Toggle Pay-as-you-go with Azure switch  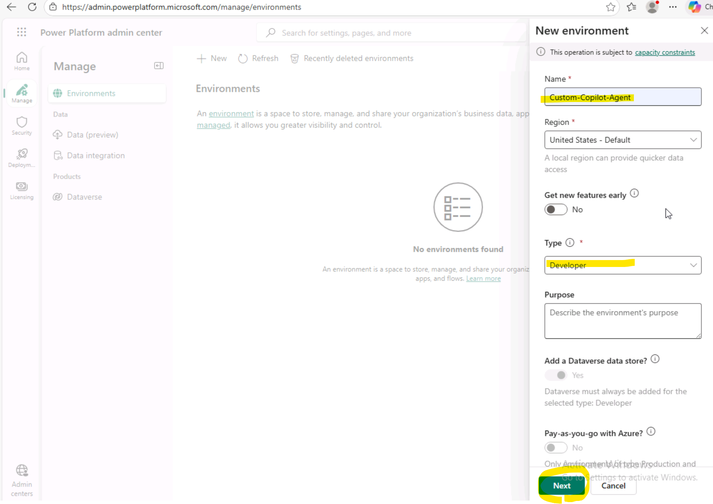pyautogui.click(x=556, y=448)
